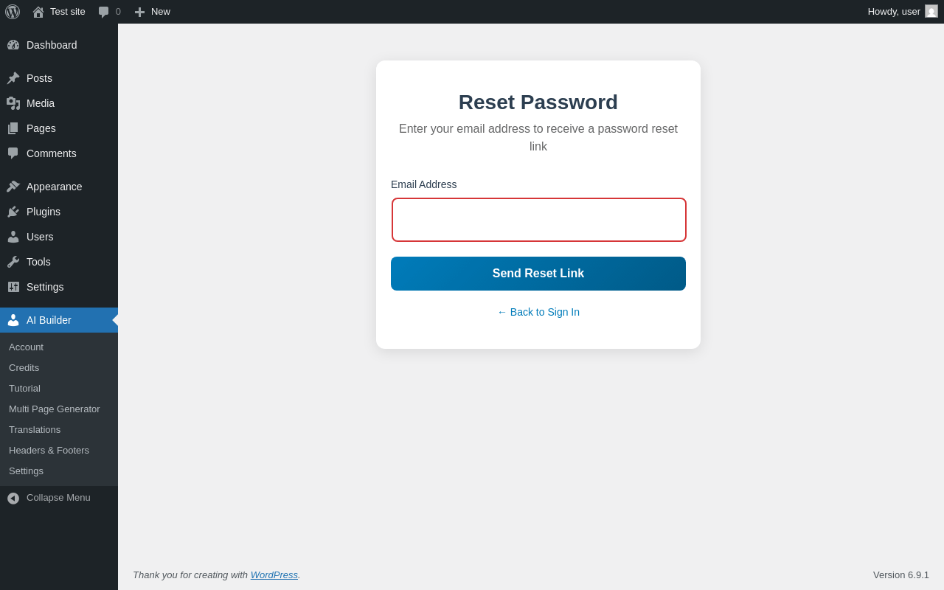
Task: Follow the Back to Sign In link
Action: 538,312
